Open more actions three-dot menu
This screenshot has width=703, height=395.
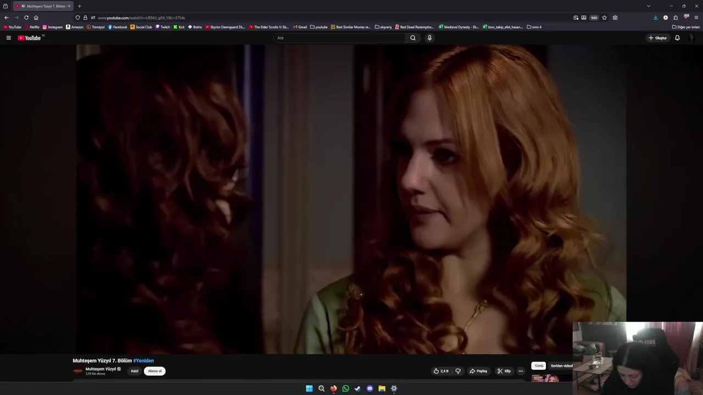click(521, 371)
